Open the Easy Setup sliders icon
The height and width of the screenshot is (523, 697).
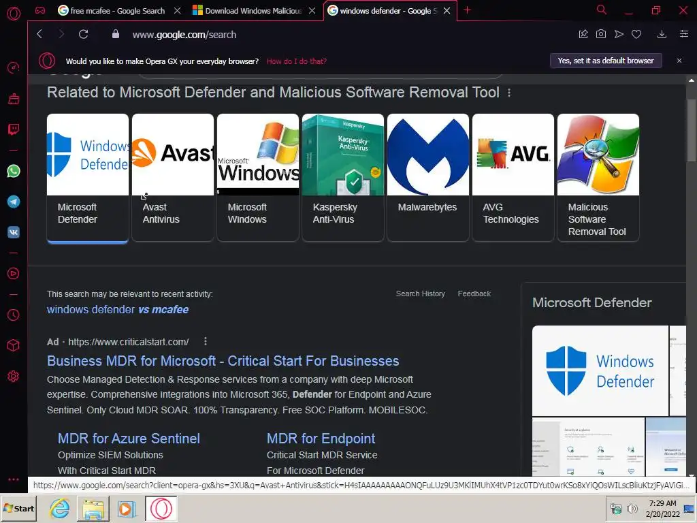[x=684, y=34]
